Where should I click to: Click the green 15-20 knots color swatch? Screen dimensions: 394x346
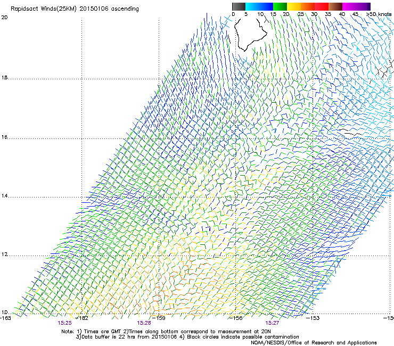pyautogui.click(x=280, y=6)
